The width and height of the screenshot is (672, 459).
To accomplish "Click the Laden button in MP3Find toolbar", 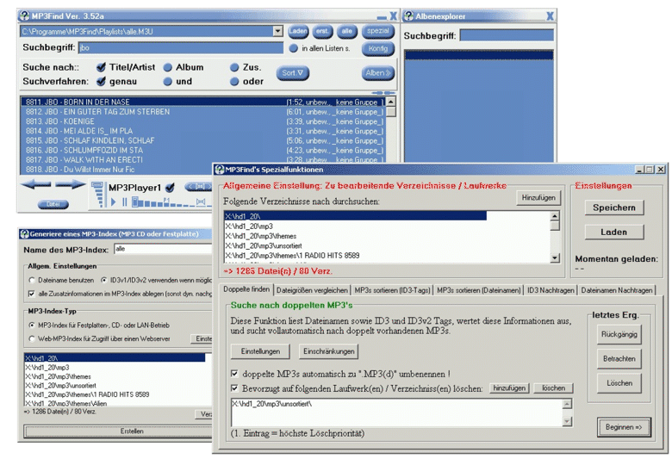I will point(298,31).
